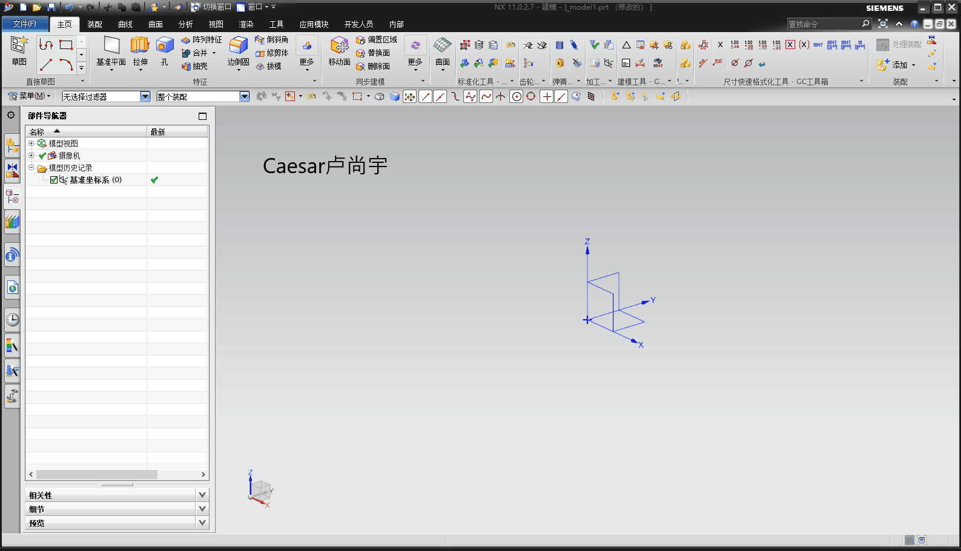Toggle the midpoint snap option

tap(440, 97)
